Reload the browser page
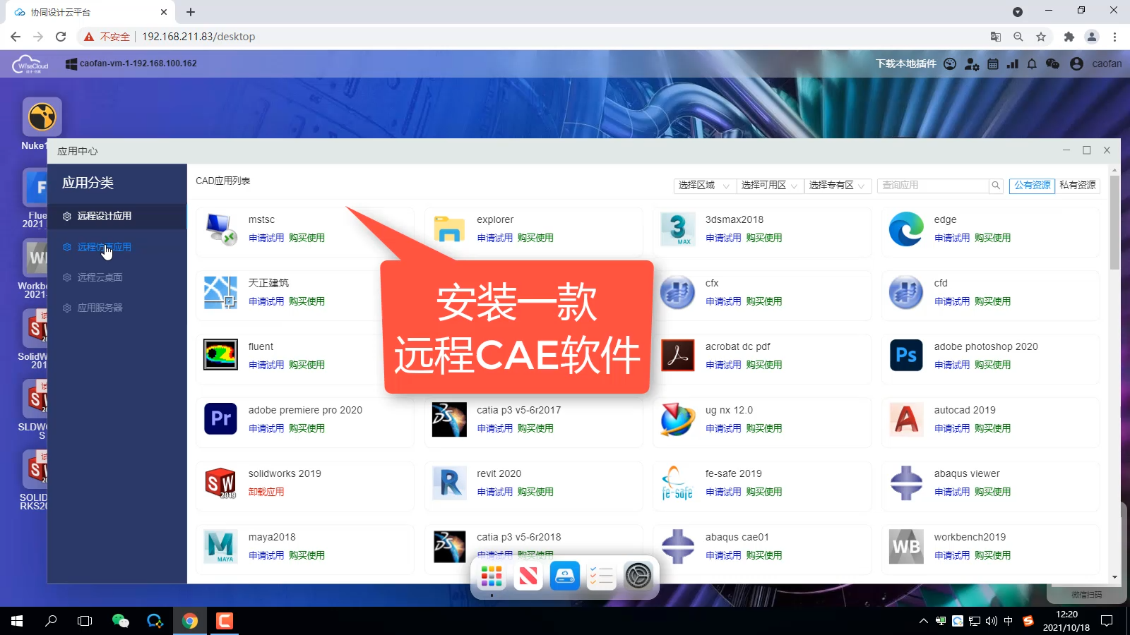Image resolution: width=1130 pixels, height=635 pixels. [x=61, y=37]
